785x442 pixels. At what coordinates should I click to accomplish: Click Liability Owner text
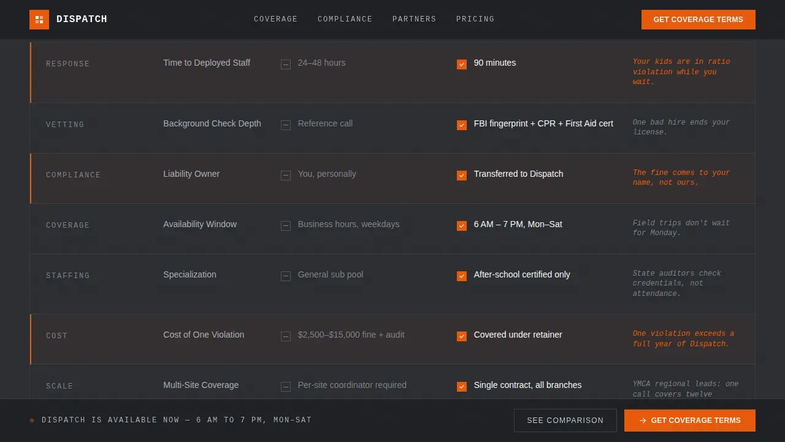coord(191,174)
